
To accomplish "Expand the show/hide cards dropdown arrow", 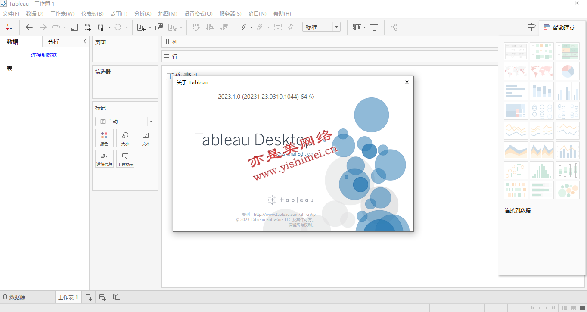I will click(x=364, y=28).
